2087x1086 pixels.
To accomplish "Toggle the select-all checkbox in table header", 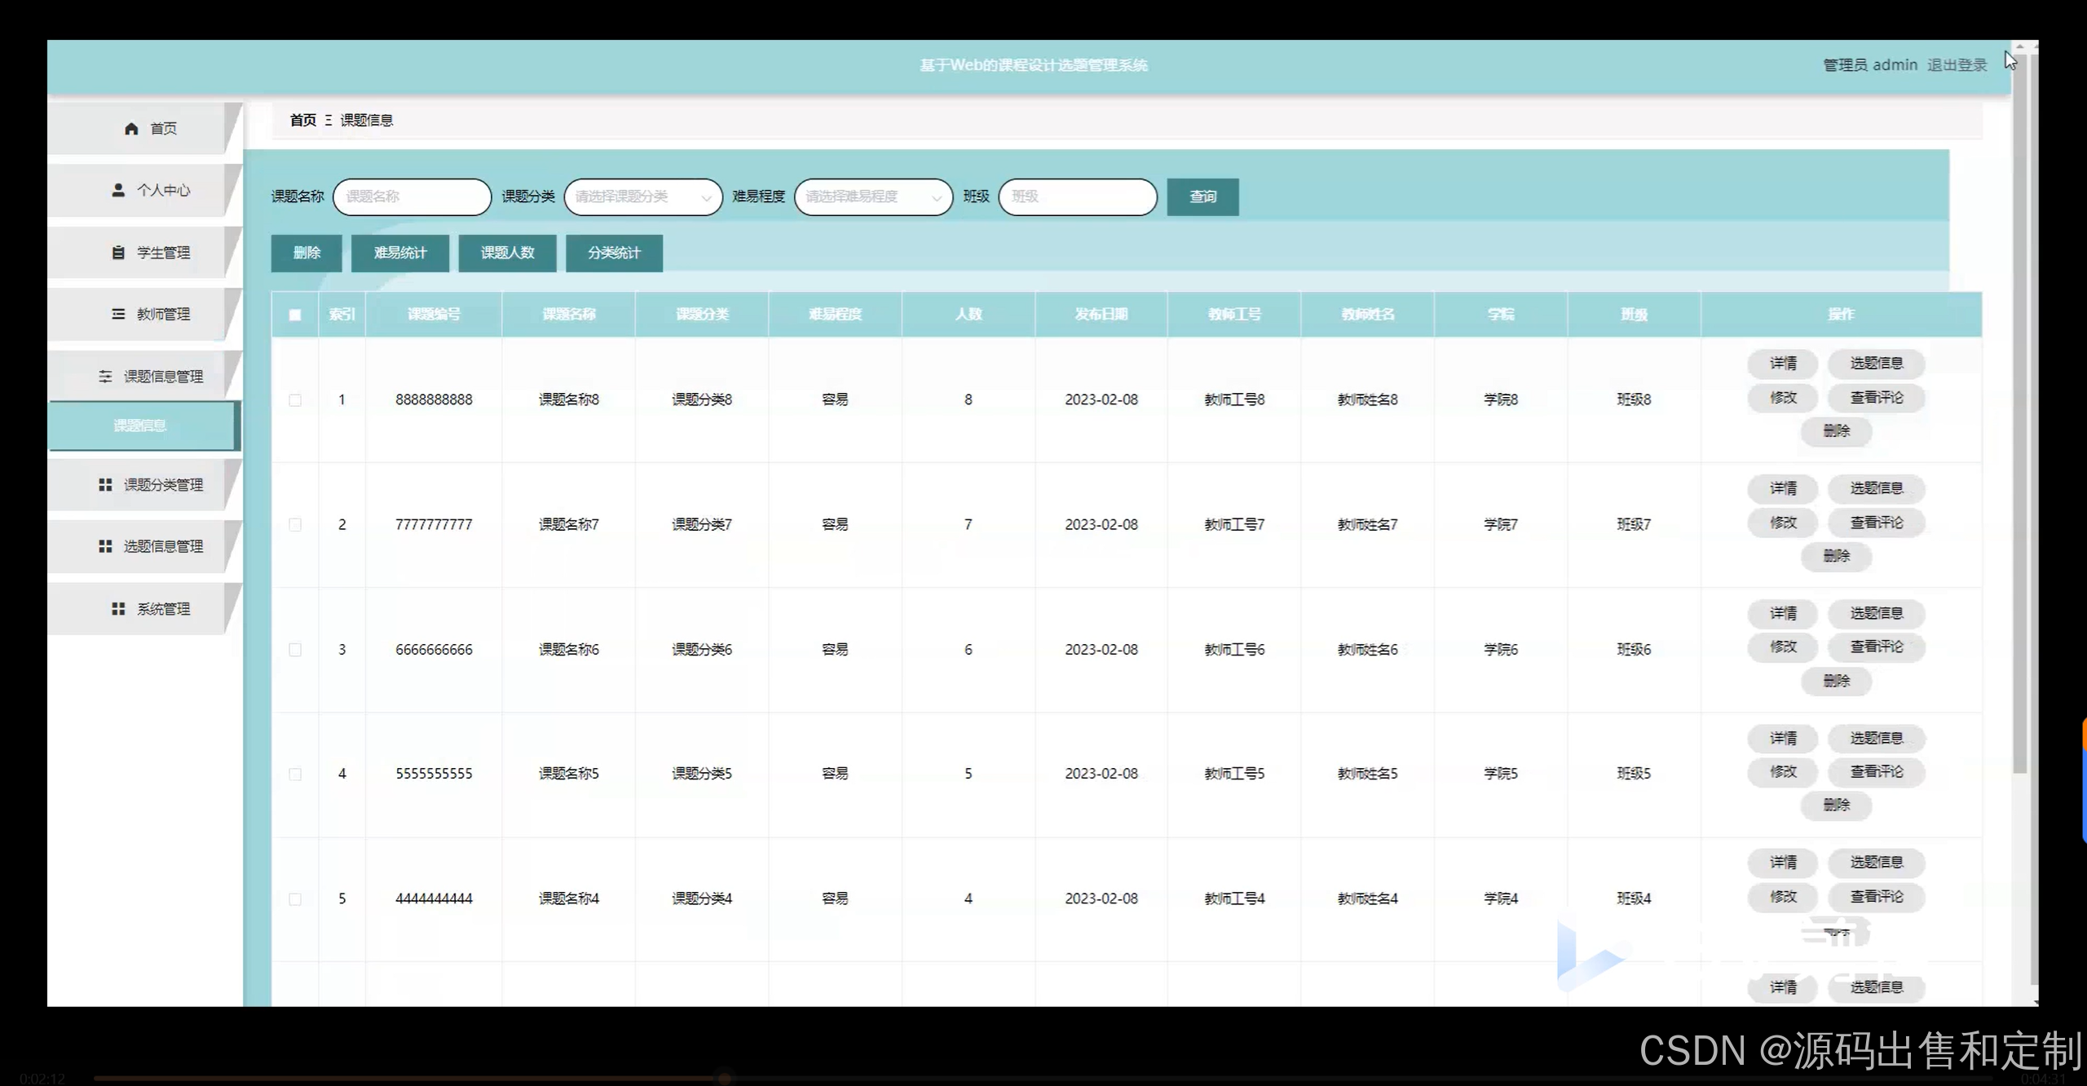I will (x=295, y=315).
